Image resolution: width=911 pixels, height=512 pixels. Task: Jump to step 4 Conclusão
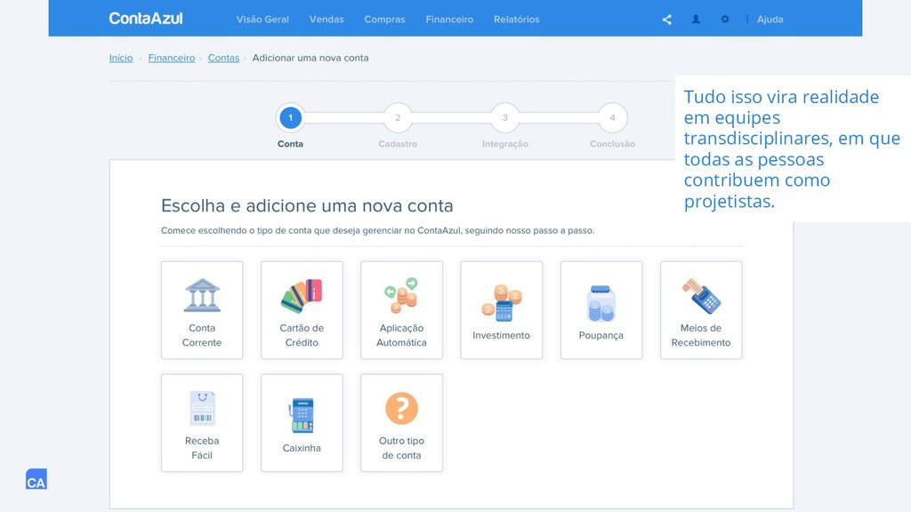click(x=612, y=118)
